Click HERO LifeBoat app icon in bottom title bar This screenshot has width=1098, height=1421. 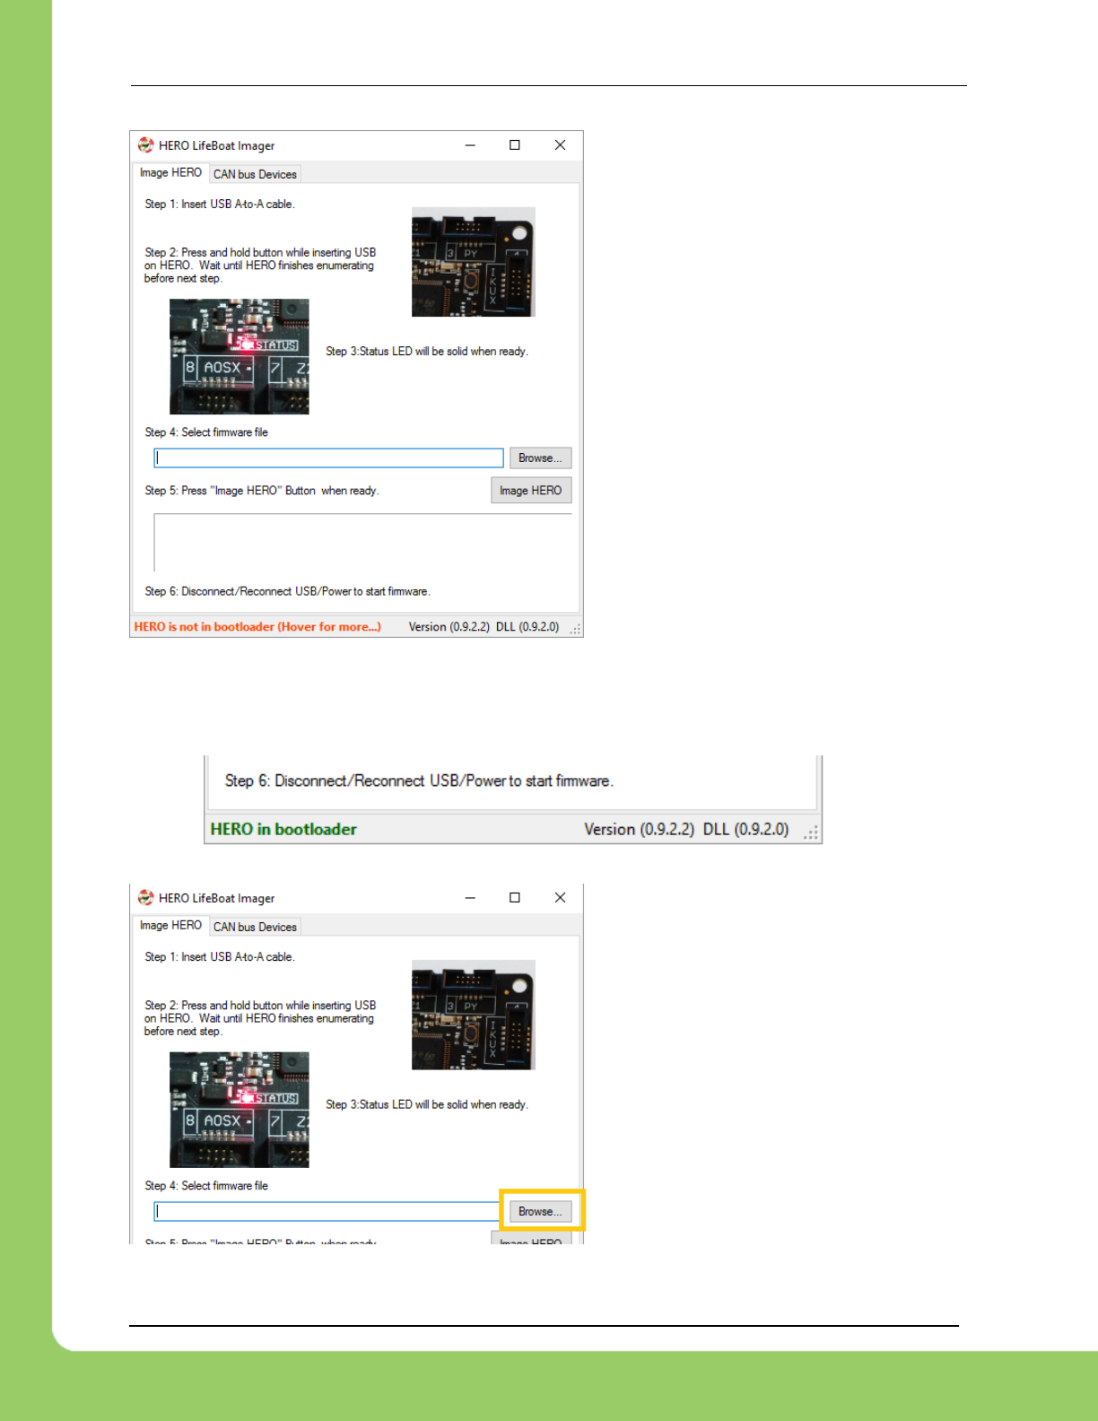tap(146, 898)
